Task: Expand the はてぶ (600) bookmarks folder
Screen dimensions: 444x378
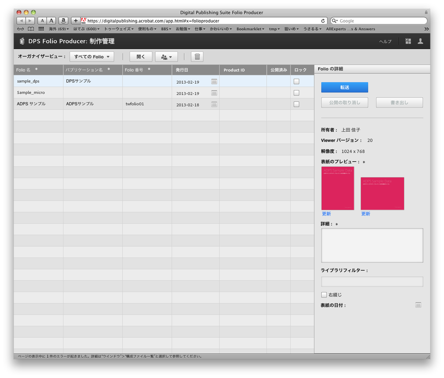Action: coord(87,29)
